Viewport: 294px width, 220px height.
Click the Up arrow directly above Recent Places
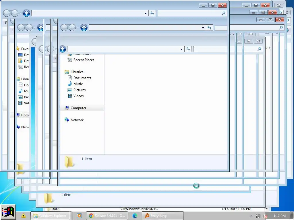(x=63, y=49)
